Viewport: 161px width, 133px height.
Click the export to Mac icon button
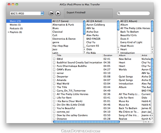point(51,13)
